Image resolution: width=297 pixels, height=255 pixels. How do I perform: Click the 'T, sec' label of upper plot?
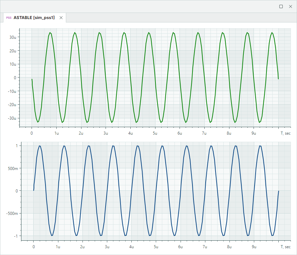pyautogui.click(x=285, y=133)
